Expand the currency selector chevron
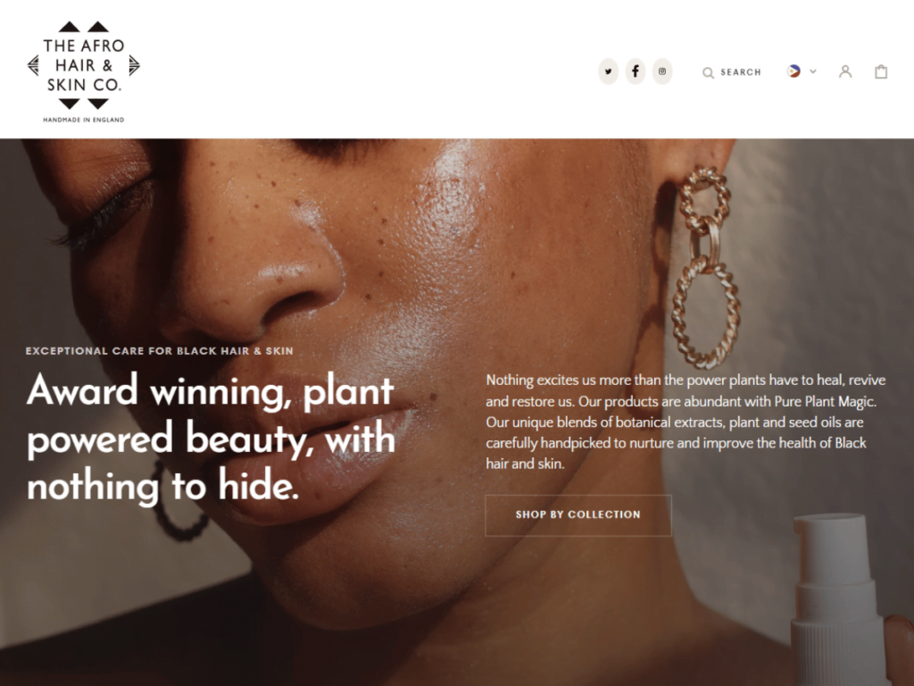Viewport: 914px width, 686px height. [x=813, y=71]
